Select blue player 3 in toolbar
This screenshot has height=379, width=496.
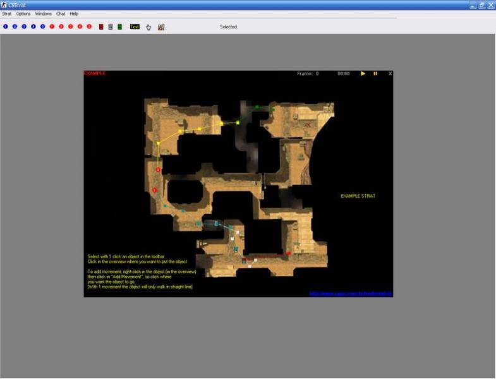[24, 27]
